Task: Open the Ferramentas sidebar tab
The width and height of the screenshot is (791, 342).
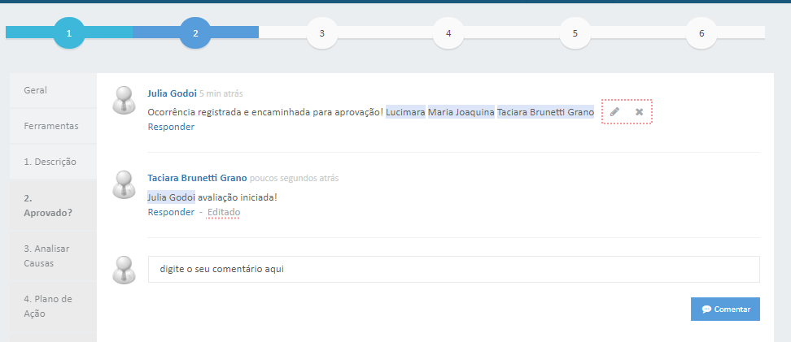Action: [x=54, y=127]
